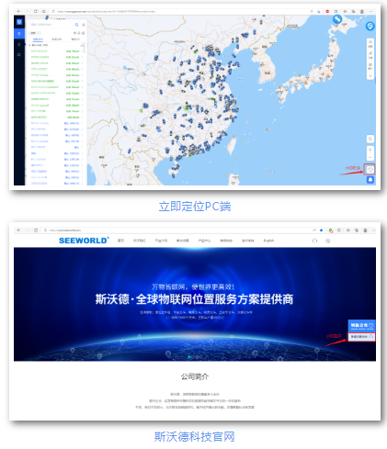Open the profile icon in top browser toolbar

pos(362,11)
